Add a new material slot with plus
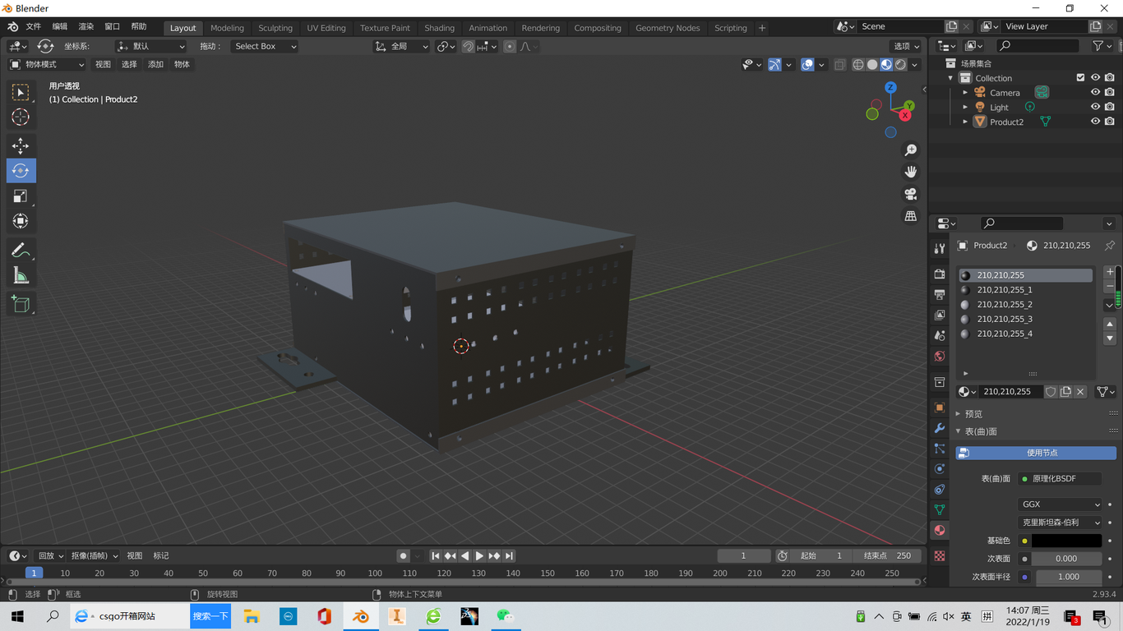 pyautogui.click(x=1110, y=272)
